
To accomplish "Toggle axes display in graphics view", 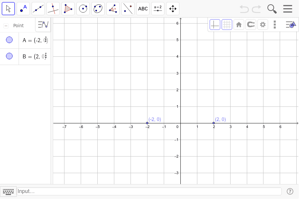I will click(x=215, y=25).
